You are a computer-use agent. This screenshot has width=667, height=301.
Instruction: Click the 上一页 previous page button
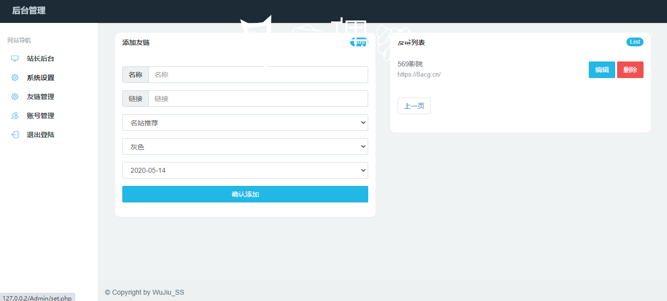414,106
